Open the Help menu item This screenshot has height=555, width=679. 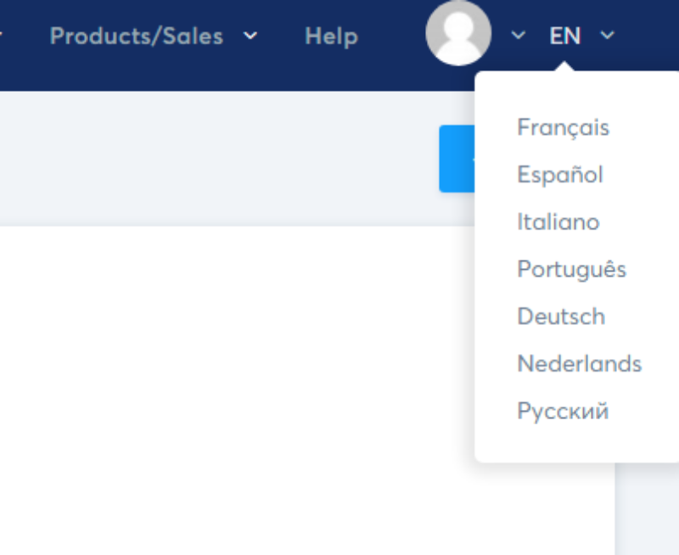pos(331,36)
